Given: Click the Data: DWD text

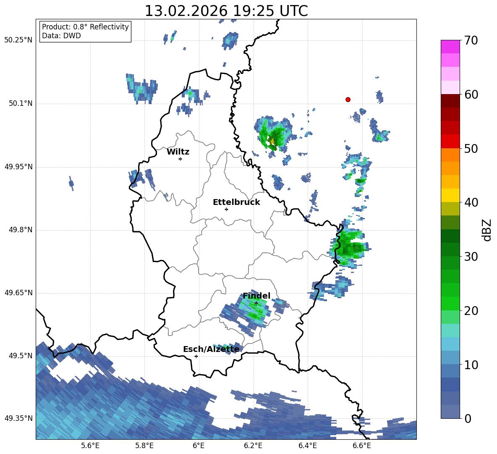Looking at the screenshot, I should (x=61, y=36).
